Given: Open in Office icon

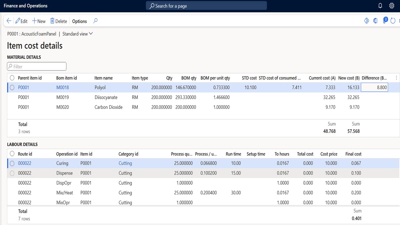Looking at the screenshot, I should click(x=375, y=21).
